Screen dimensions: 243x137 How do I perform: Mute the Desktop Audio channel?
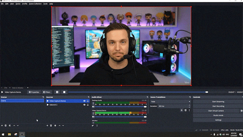93,107
